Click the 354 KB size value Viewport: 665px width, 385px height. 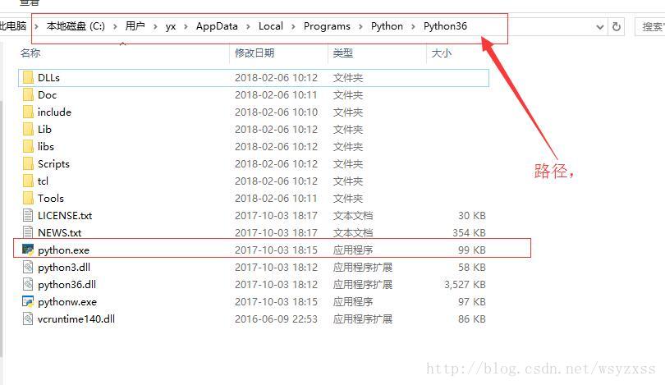(469, 233)
